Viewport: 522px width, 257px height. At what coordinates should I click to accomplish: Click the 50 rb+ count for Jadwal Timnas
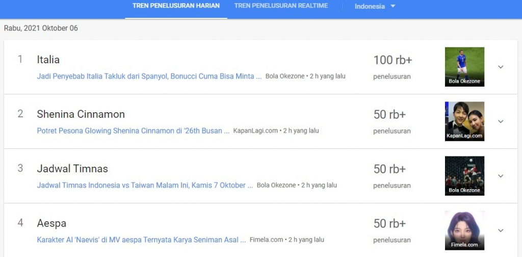(x=389, y=169)
